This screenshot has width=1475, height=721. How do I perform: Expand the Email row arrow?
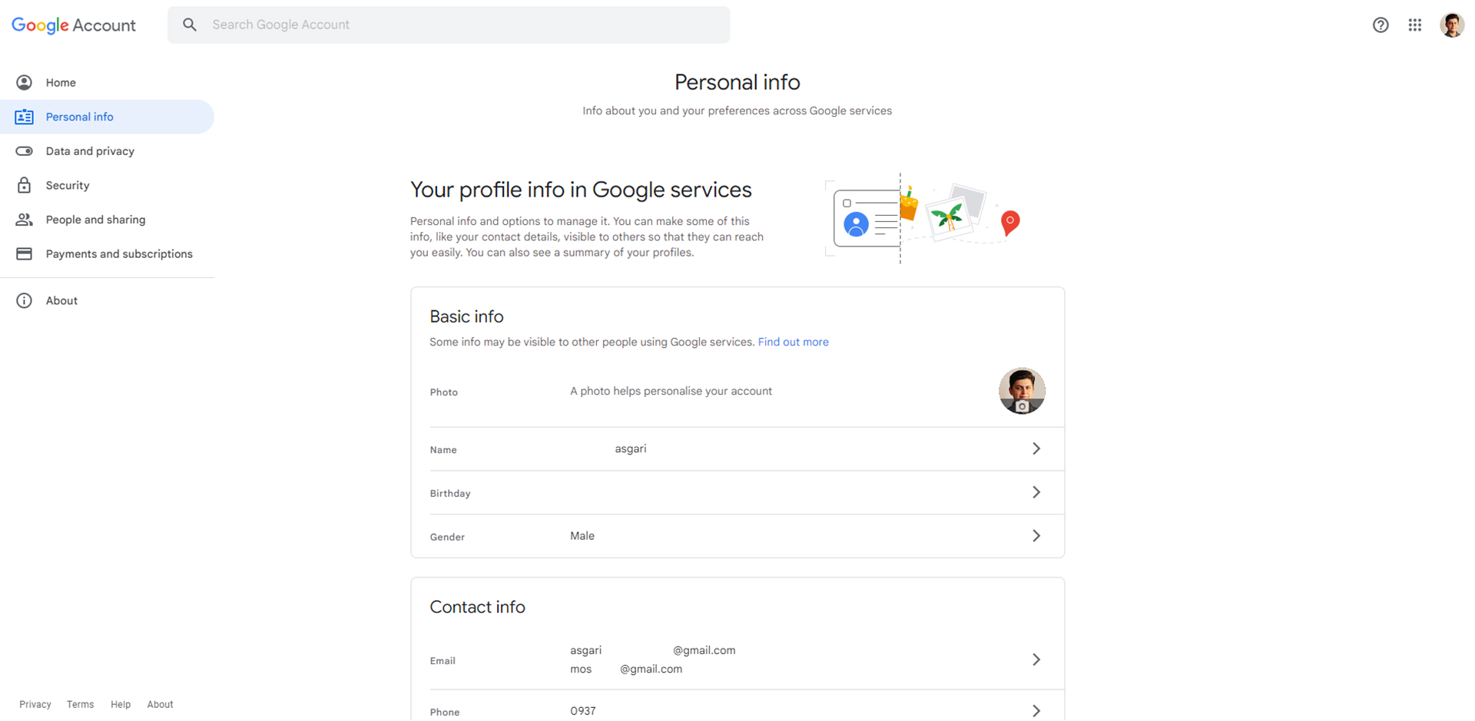coord(1036,660)
